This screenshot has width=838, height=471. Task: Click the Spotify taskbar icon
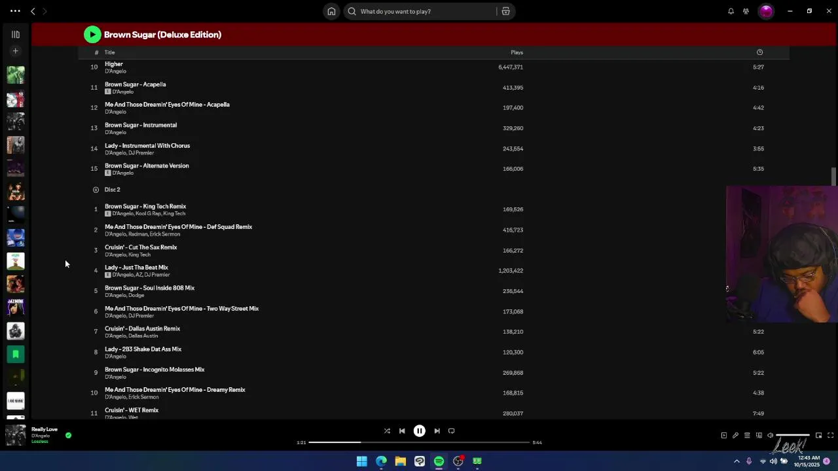[439, 461]
